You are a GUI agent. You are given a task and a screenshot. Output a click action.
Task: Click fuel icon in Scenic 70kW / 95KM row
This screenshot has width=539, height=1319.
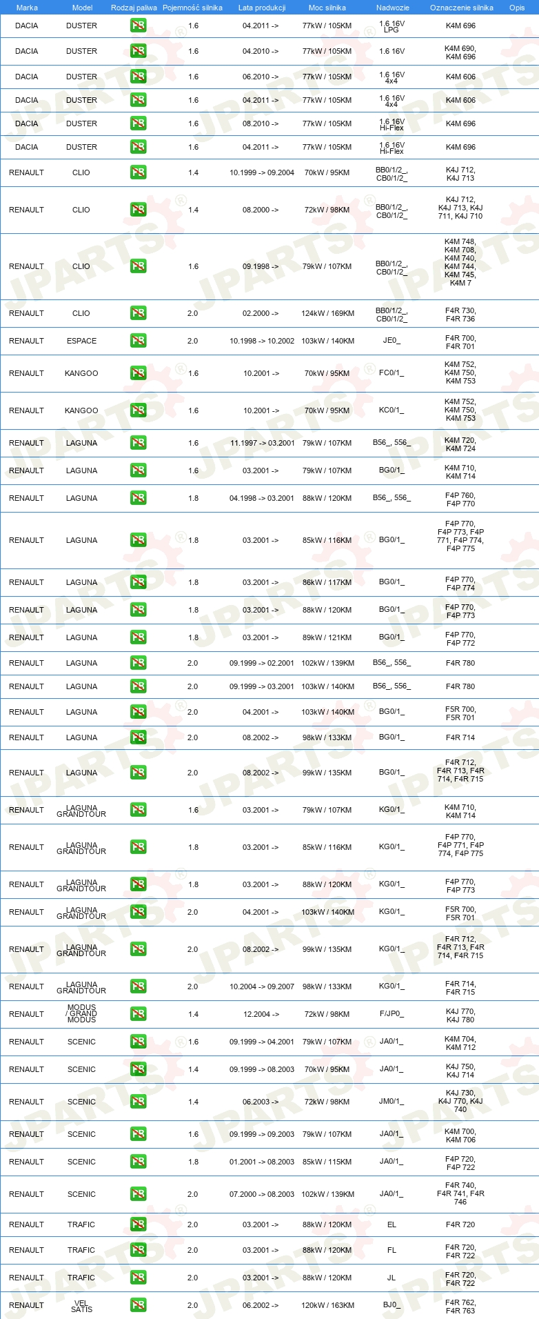[139, 1069]
